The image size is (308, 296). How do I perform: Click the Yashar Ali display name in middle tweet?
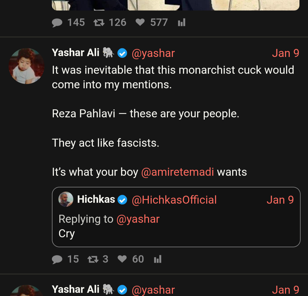coord(76,53)
